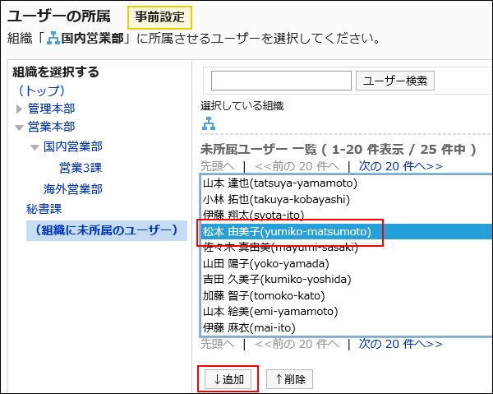This screenshot has width=493, height=394.
Task: Click 先頭へ above the user list
Action: (218, 166)
